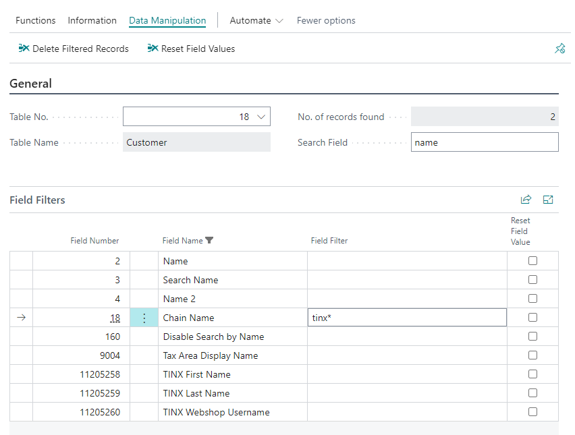Check Reset Field Value for Name row
Screen dimensions: 575x435
click(532, 261)
